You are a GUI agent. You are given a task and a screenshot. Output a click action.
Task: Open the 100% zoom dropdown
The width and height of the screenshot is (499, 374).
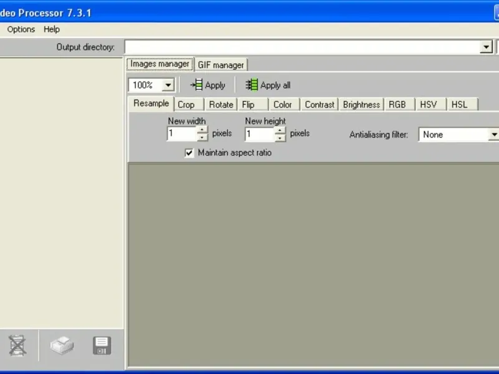tap(168, 85)
